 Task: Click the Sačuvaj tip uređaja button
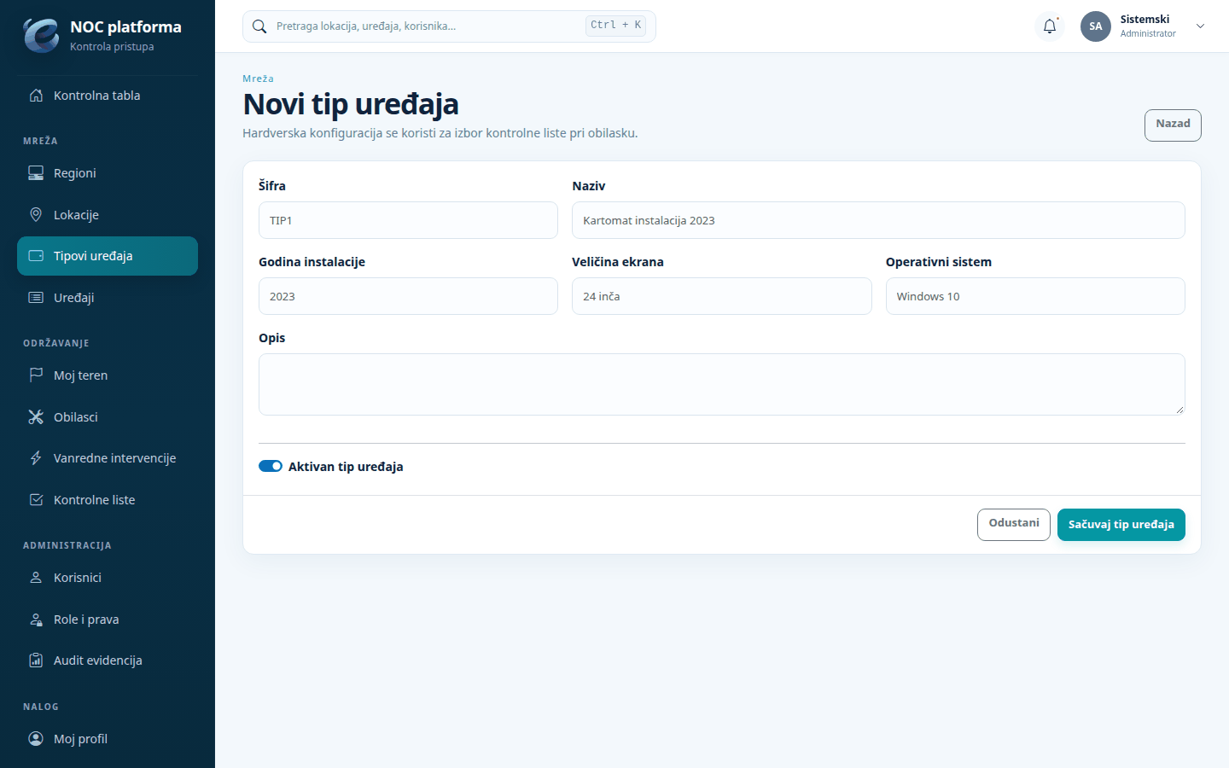(x=1121, y=525)
